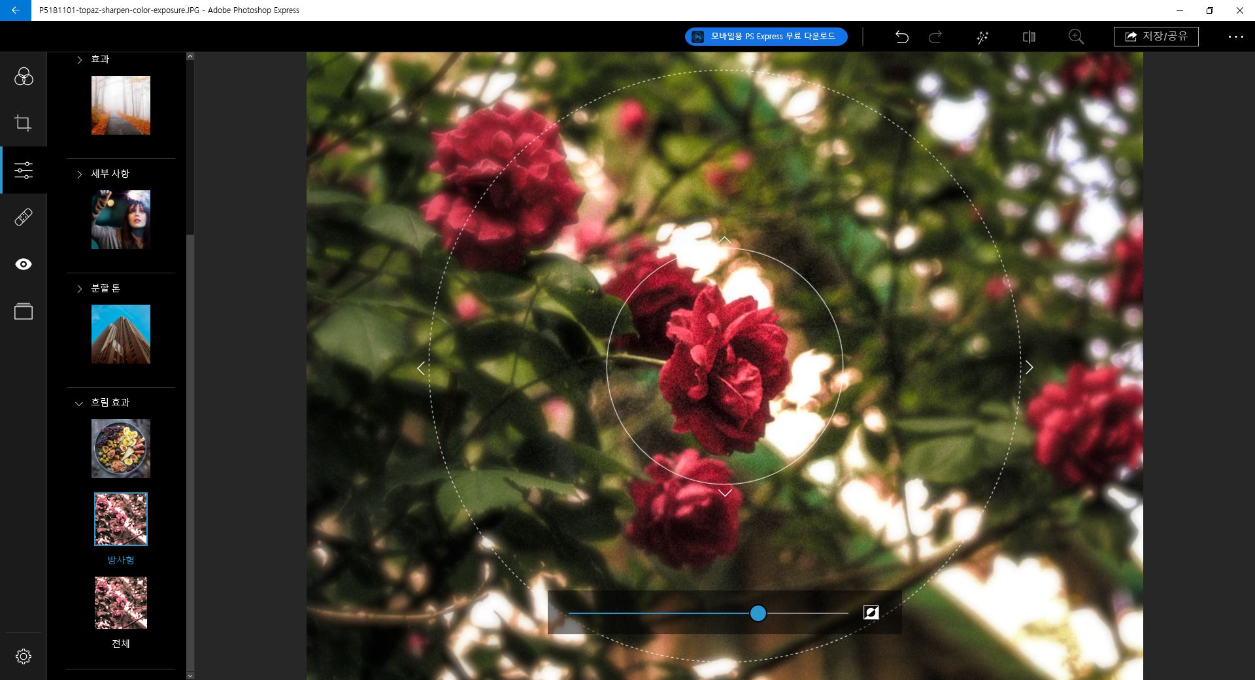Click the bottom arrow handle of inner circle
This screenshot has width=1255, height=680.
click(725, 493)
